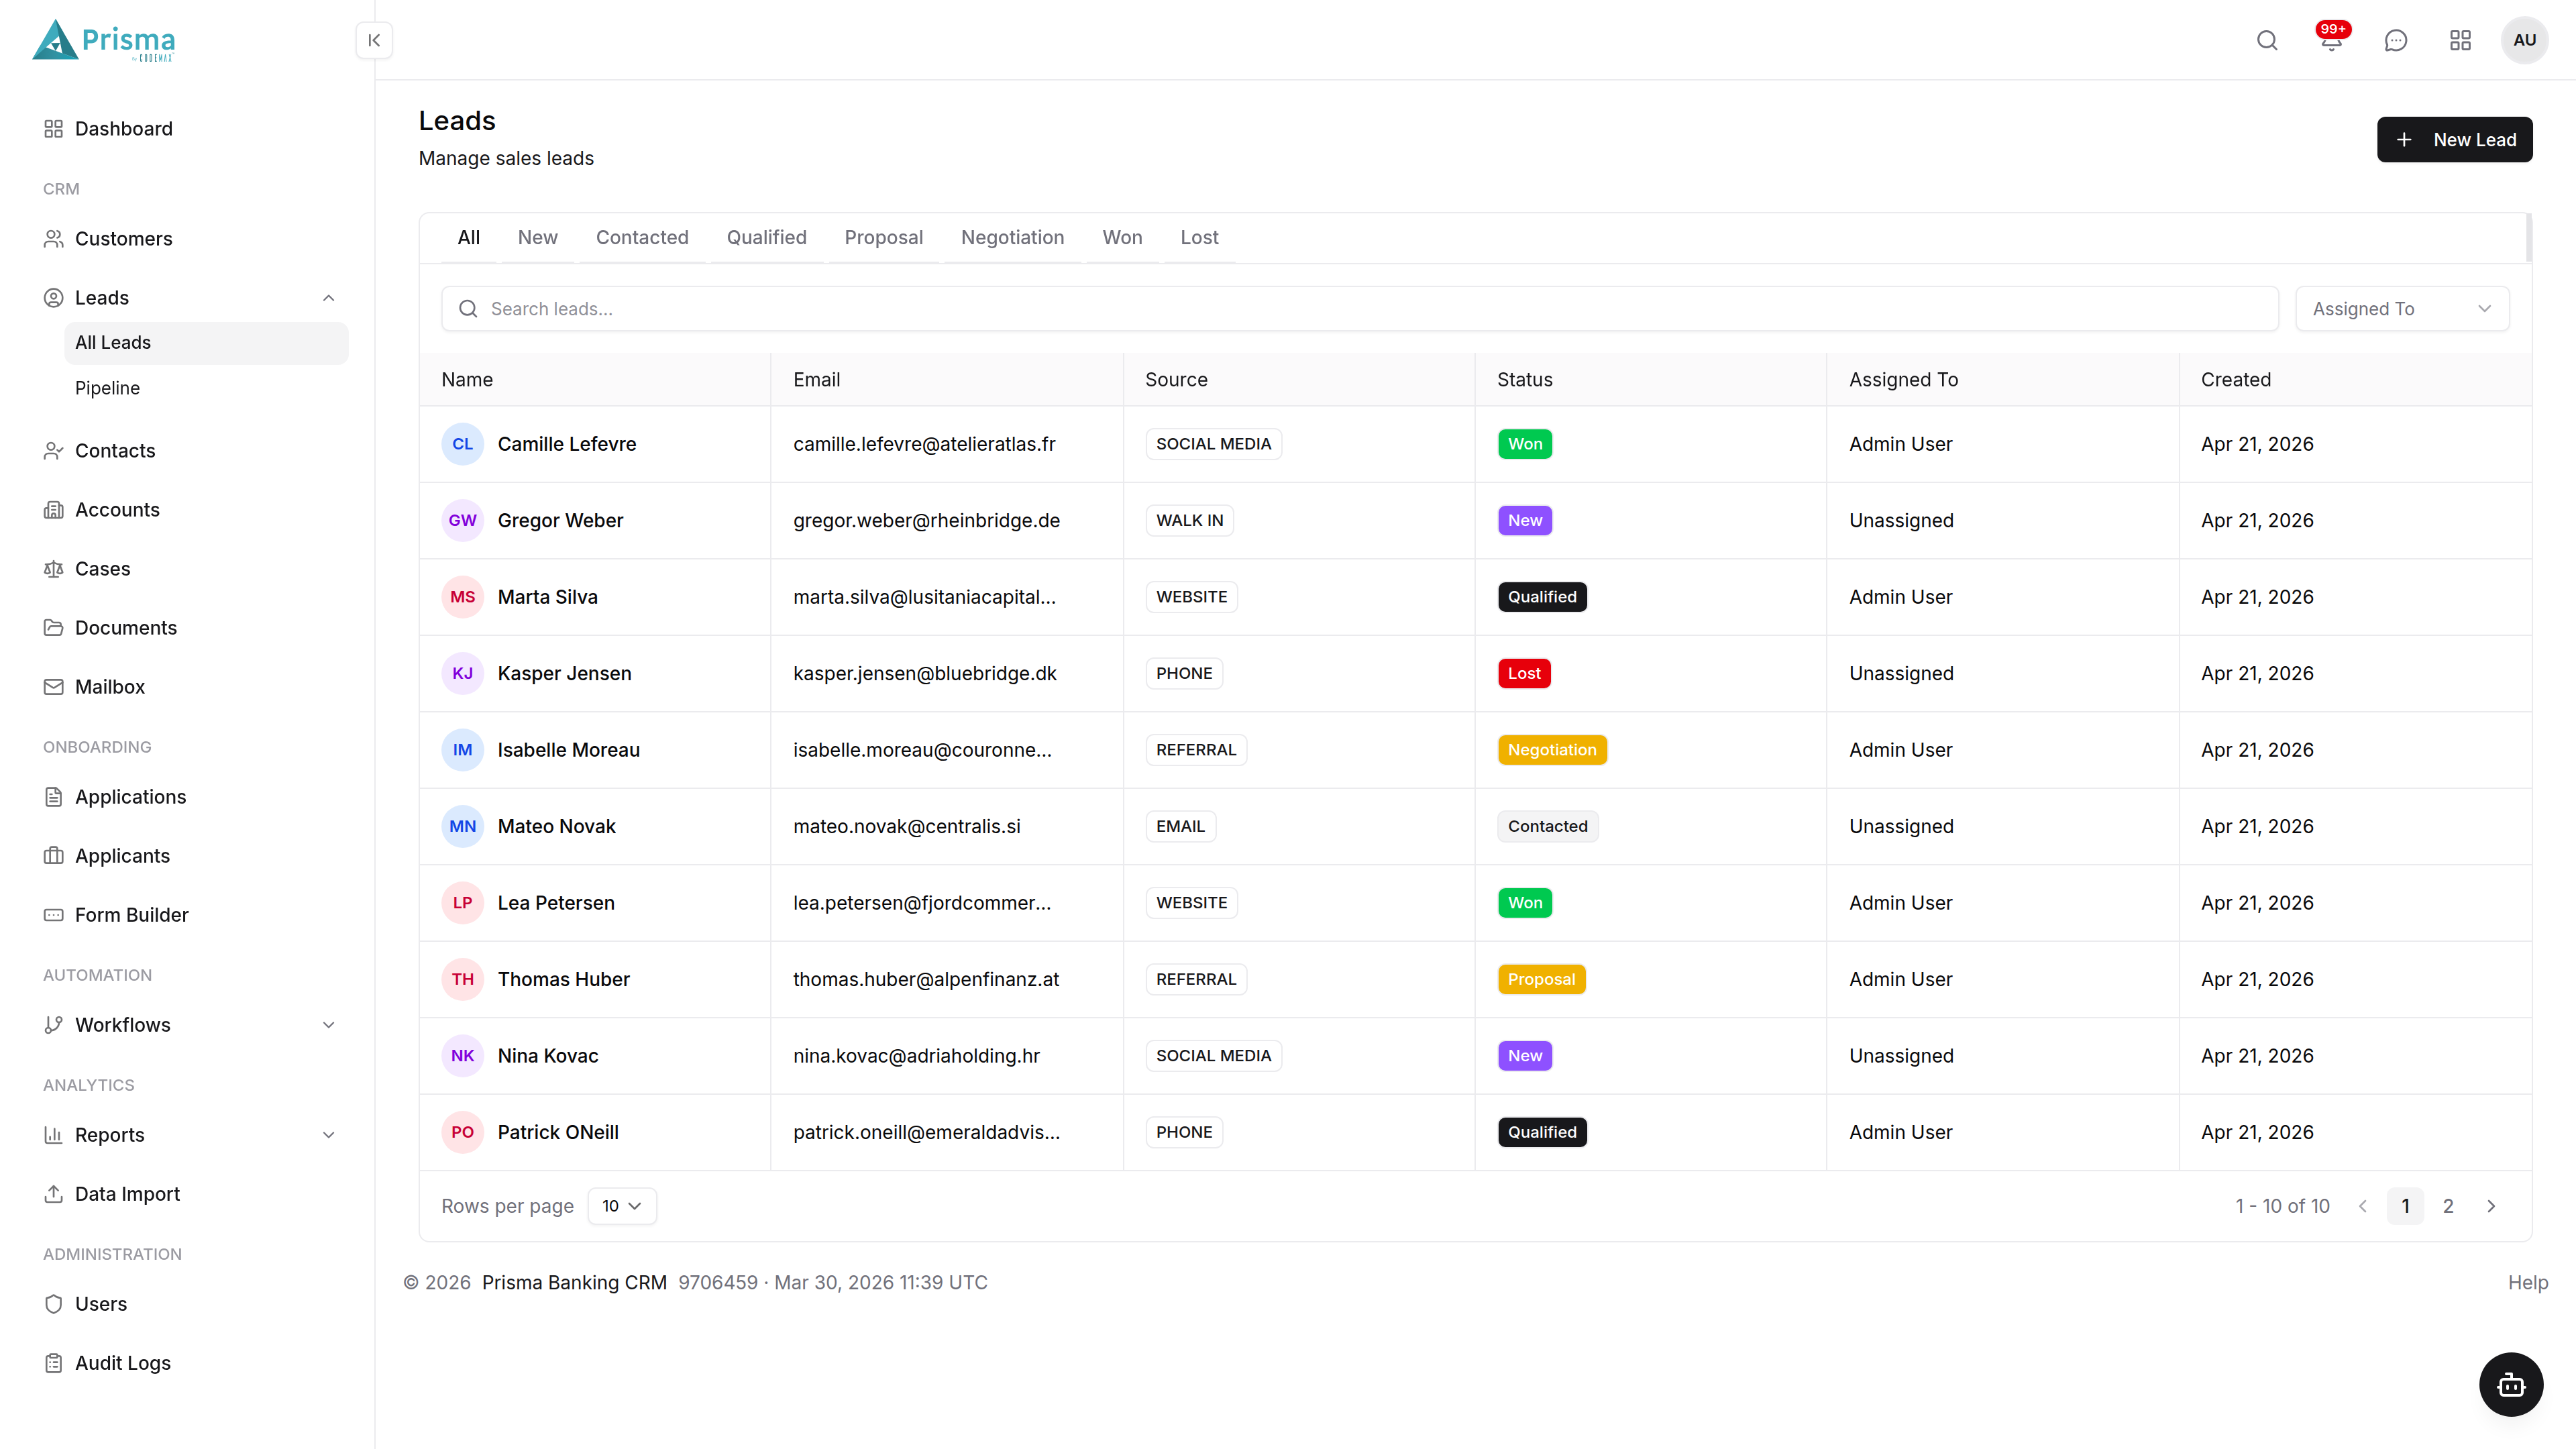Screen dimensions: 2576x1449
Task: Open lead Lea Petersen by name
Action: pyautogui.click(x=556, y=903)
